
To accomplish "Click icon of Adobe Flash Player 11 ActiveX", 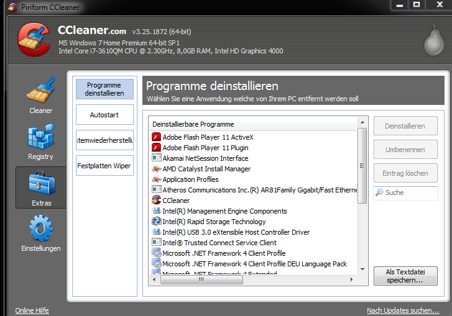I will pos(156,137).
